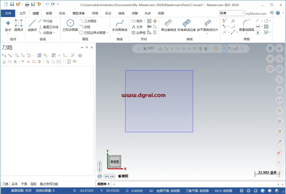
Task: Select 所有曲线边缘 curve all edges
Action: tap(186, 25)
